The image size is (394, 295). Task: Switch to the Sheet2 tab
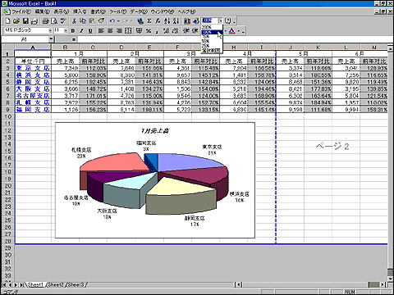[56, 284]
